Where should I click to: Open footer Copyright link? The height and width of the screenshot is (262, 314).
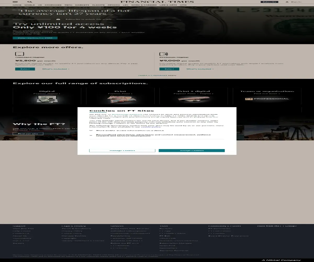(69, 238)
